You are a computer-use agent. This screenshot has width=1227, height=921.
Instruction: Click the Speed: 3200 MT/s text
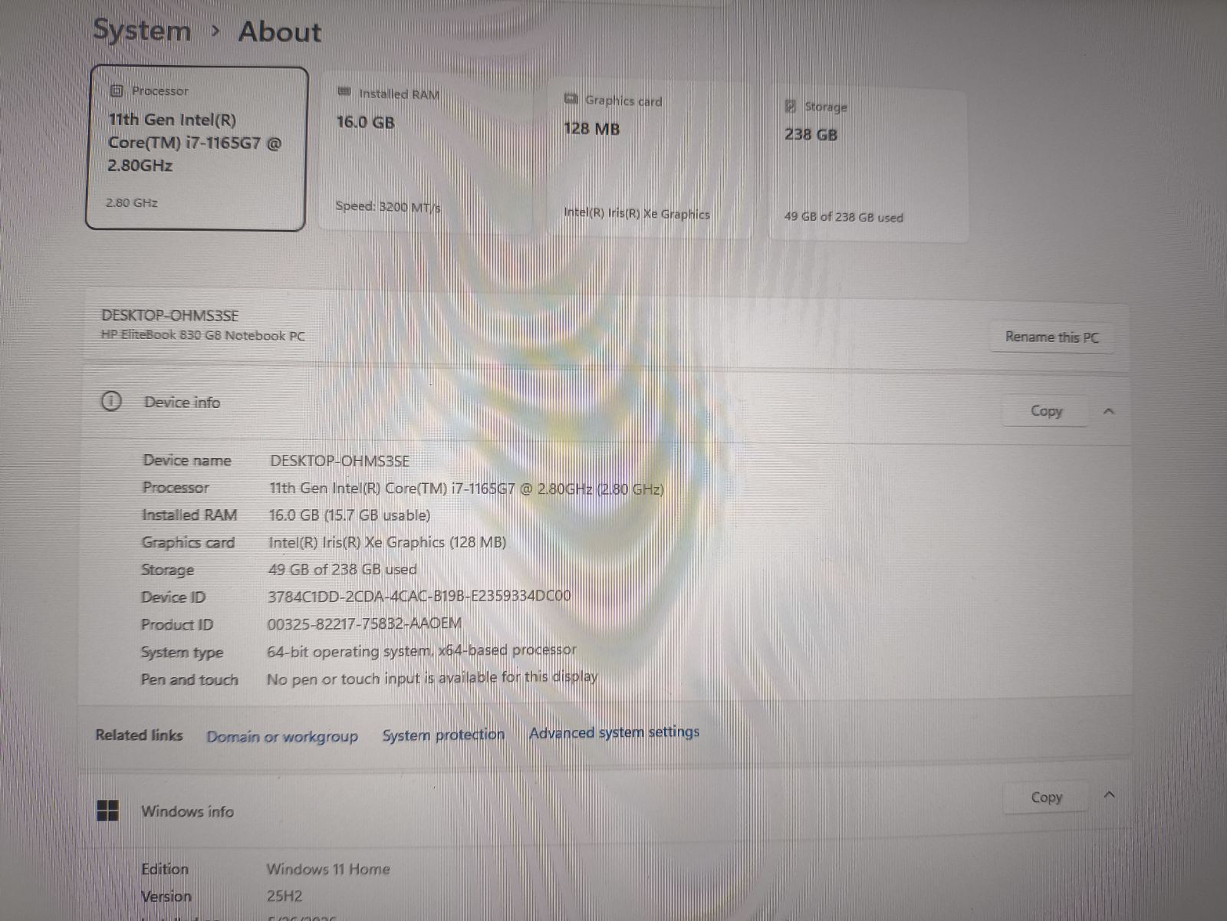tap(388, 206)
